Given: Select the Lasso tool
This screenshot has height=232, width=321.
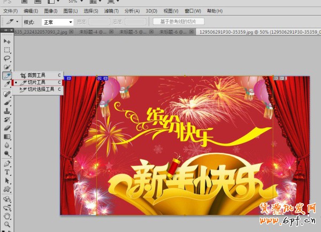Looking at the screenshot, I should (7, 58).
